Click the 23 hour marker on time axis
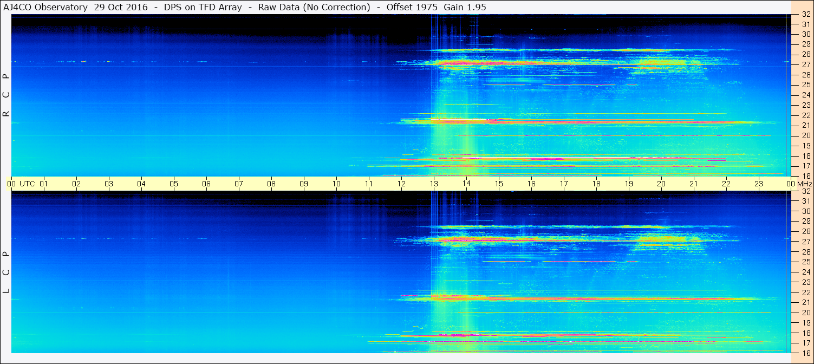Screen dimensions: 814x364 759,184
